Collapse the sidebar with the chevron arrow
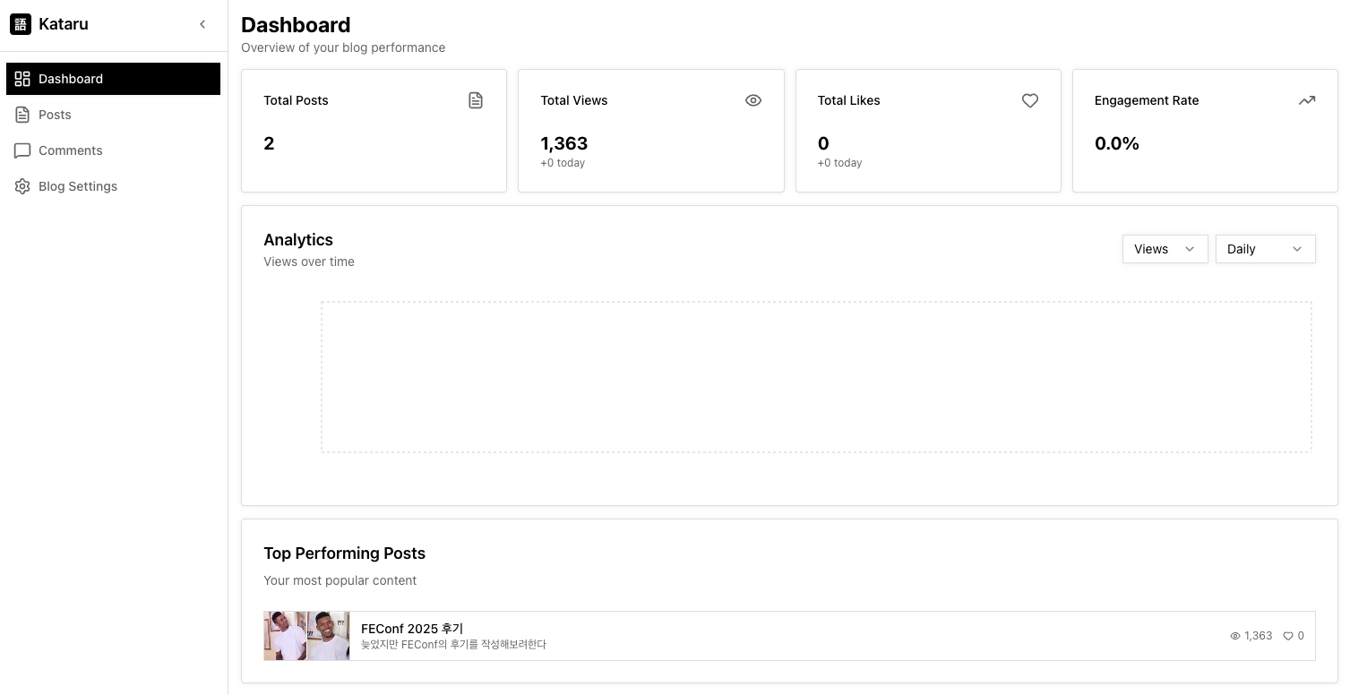Viewport: 1350px width, 695px height. (202, 24)
